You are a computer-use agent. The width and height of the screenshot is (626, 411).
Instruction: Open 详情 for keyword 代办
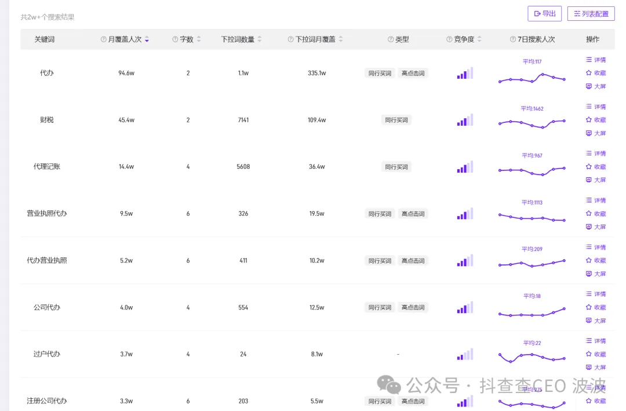tap(595, 60)
